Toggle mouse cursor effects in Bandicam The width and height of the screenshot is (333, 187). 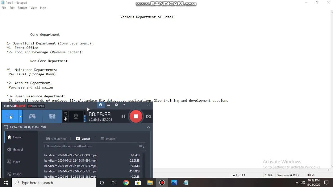pos(66,113)
